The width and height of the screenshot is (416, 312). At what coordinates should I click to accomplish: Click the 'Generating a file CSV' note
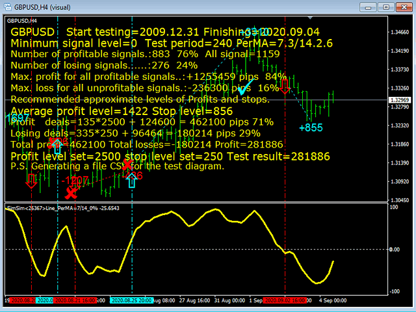coord(117,166)
